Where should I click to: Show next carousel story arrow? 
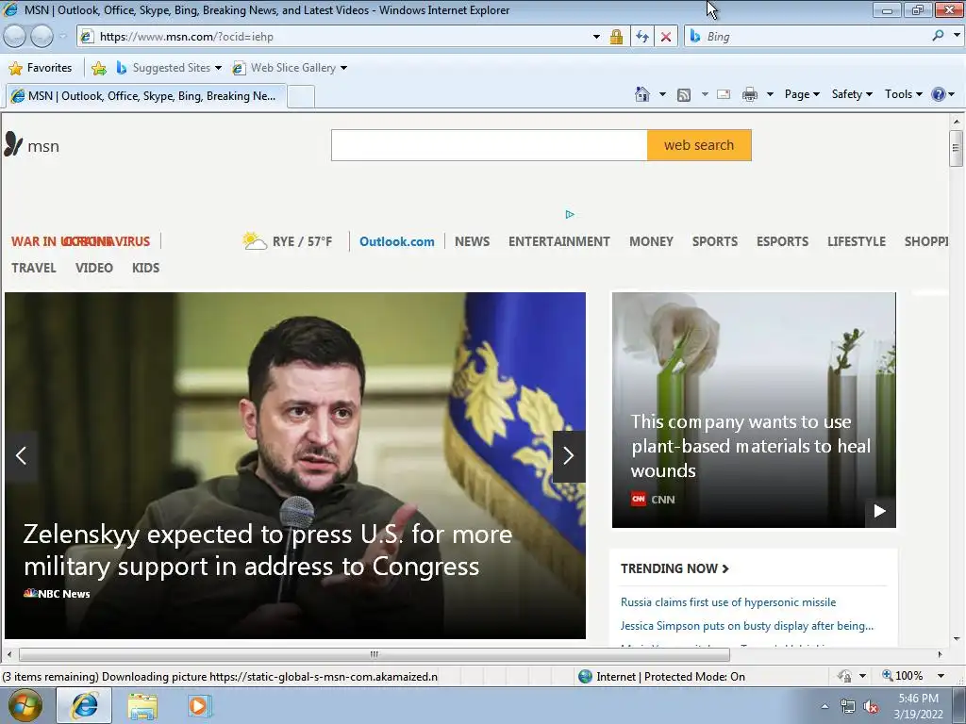point(569,455)
